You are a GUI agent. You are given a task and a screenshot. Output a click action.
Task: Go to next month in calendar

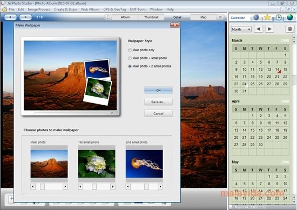269,29
